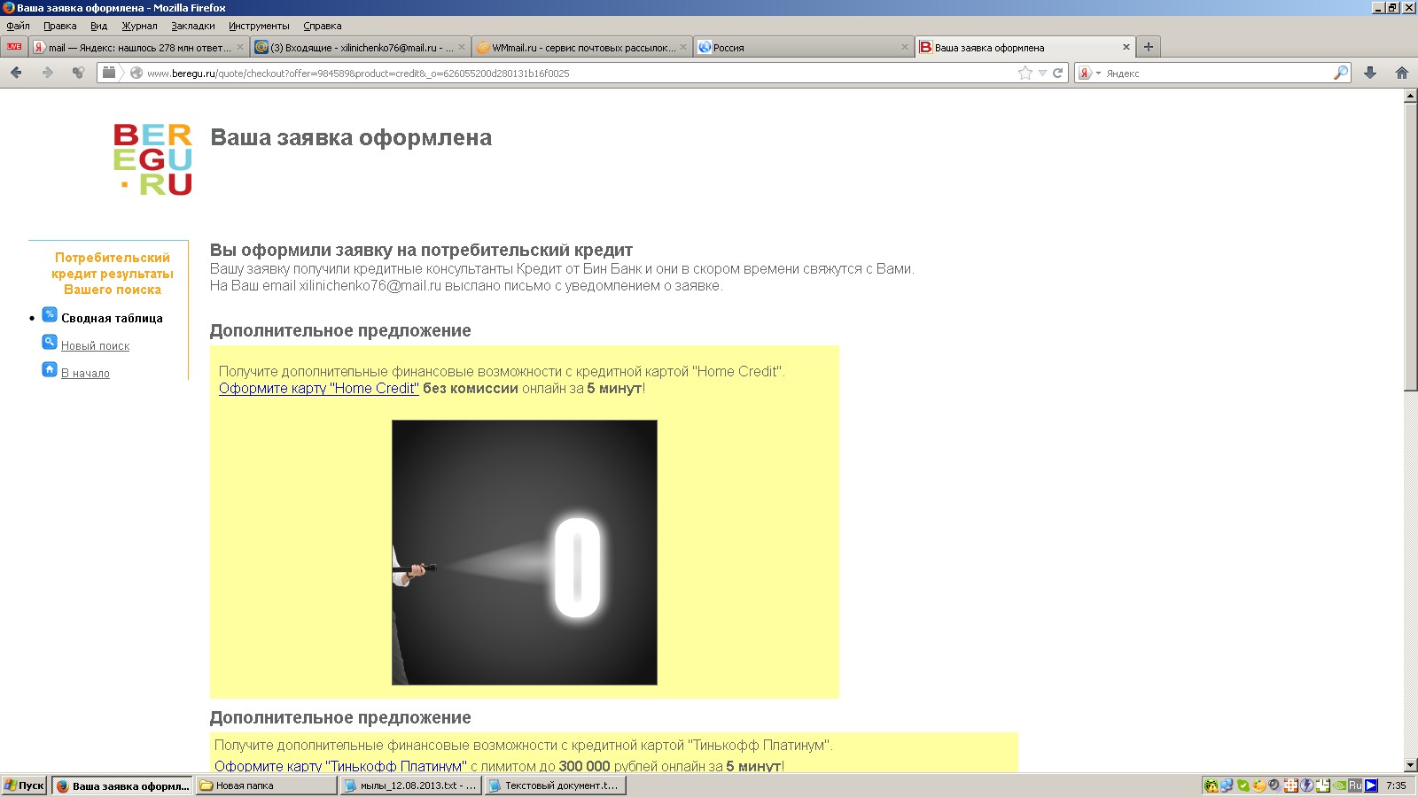Select the Новая папка taskbar button

click(x=266, y=785)
